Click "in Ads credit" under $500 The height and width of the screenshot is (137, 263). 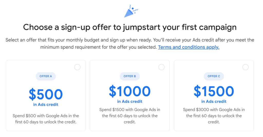point(46,104)
